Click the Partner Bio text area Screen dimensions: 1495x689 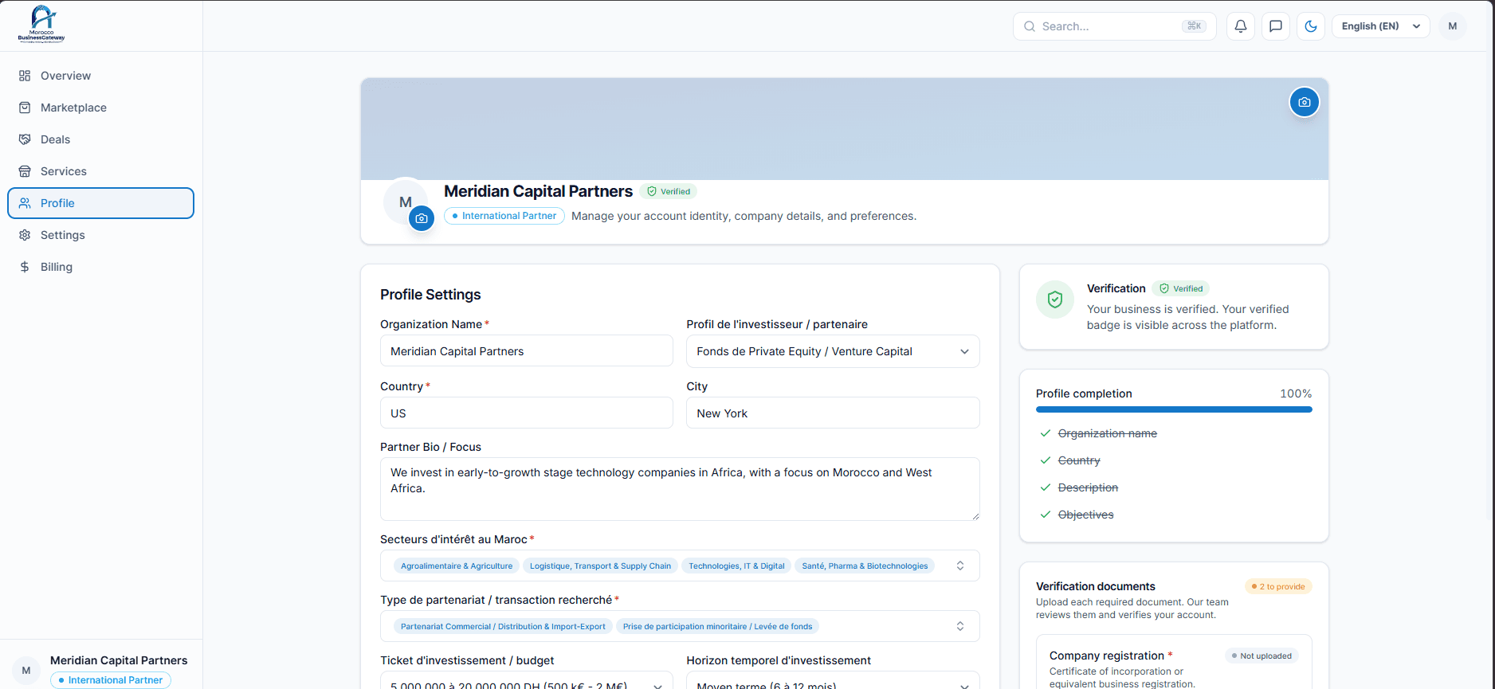click(x=680, y=489)
